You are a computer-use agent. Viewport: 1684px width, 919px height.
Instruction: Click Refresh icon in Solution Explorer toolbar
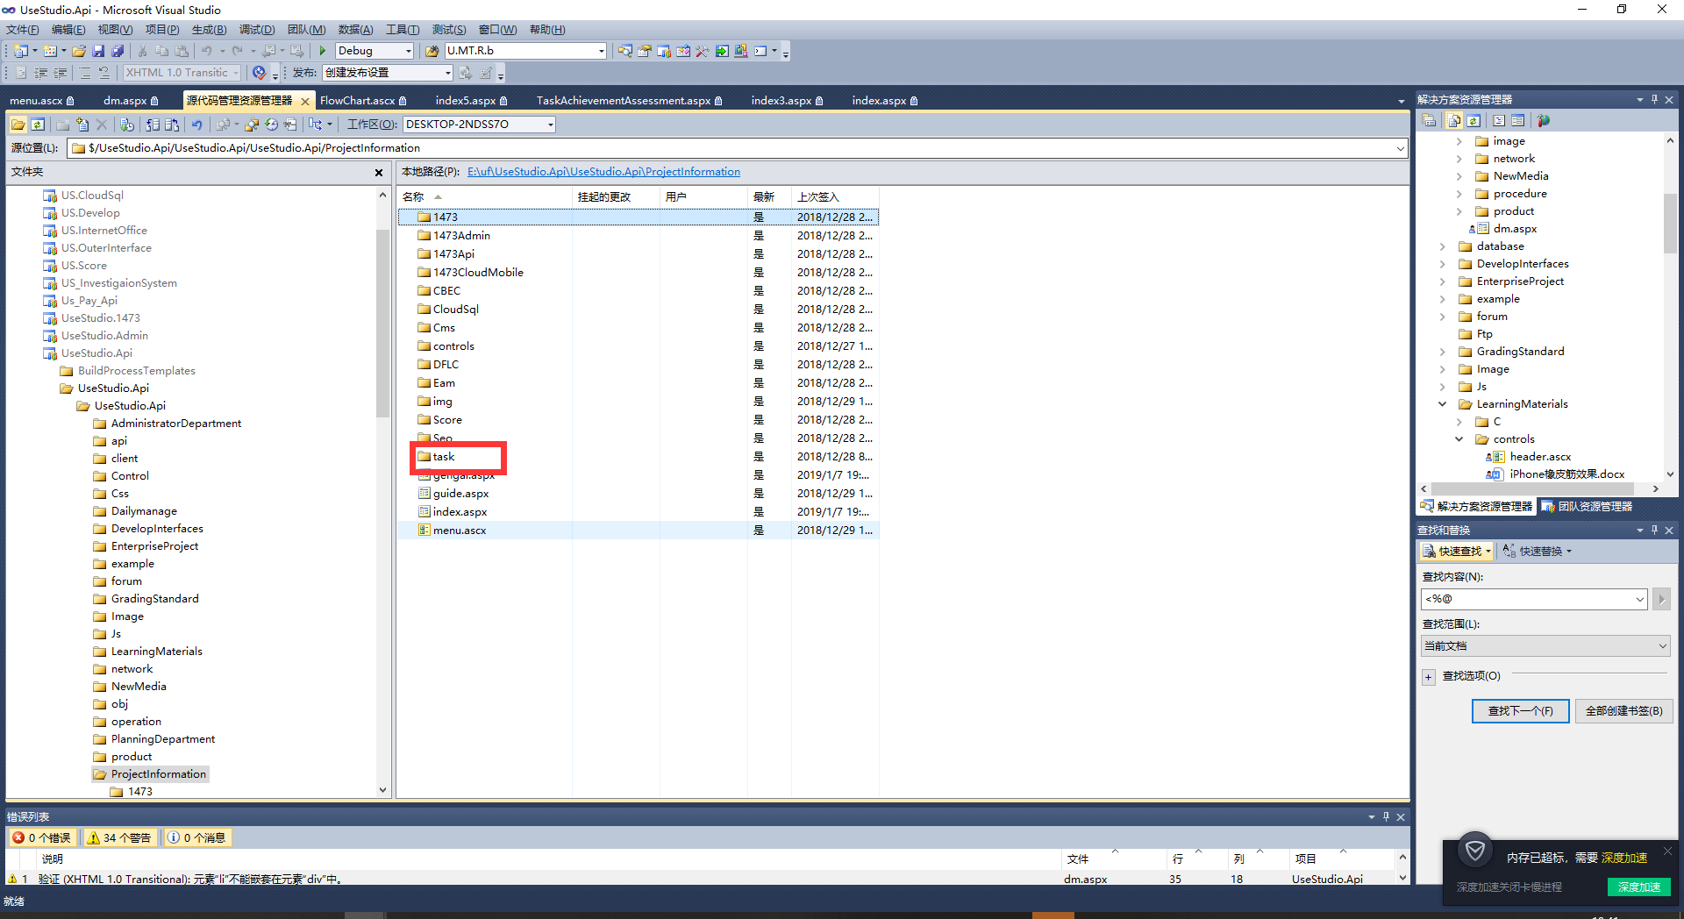click(1473, 120)
